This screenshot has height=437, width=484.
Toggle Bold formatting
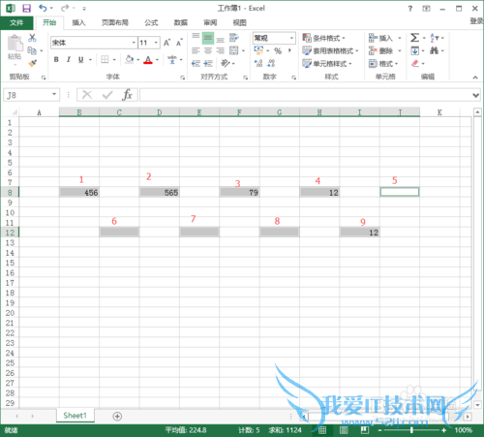click(56, 59)
